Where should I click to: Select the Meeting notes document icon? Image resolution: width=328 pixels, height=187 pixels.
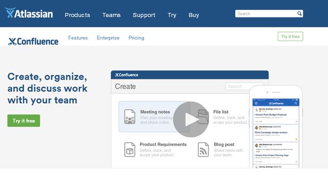pos(130,117)
